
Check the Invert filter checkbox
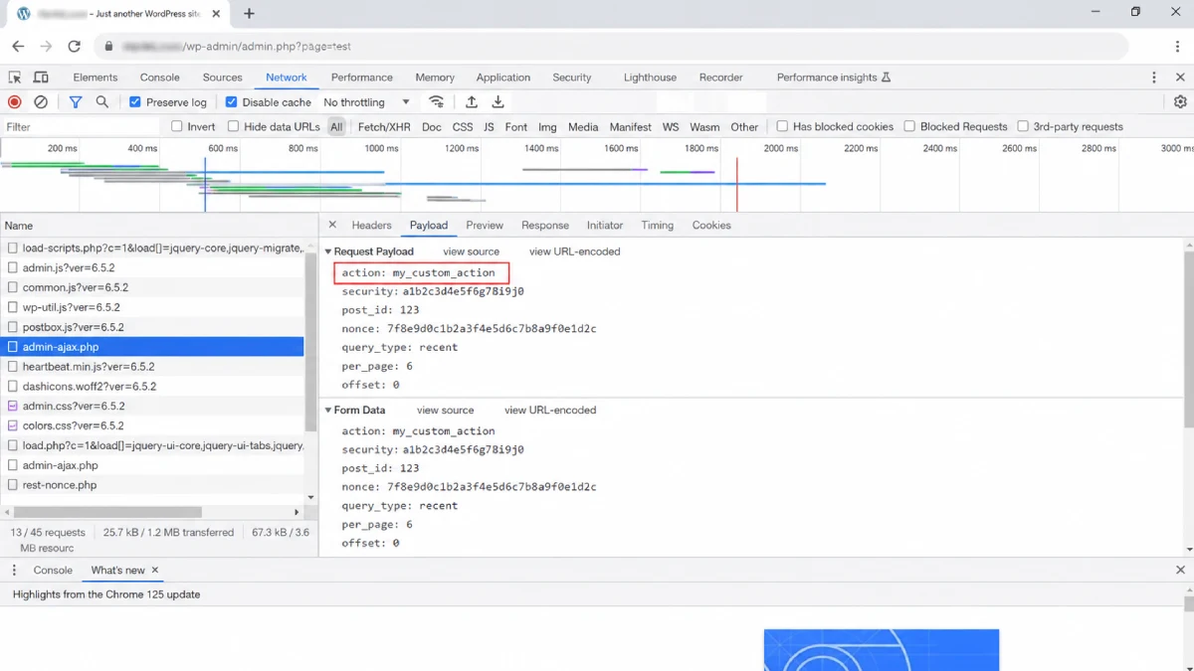coord(177,126)
